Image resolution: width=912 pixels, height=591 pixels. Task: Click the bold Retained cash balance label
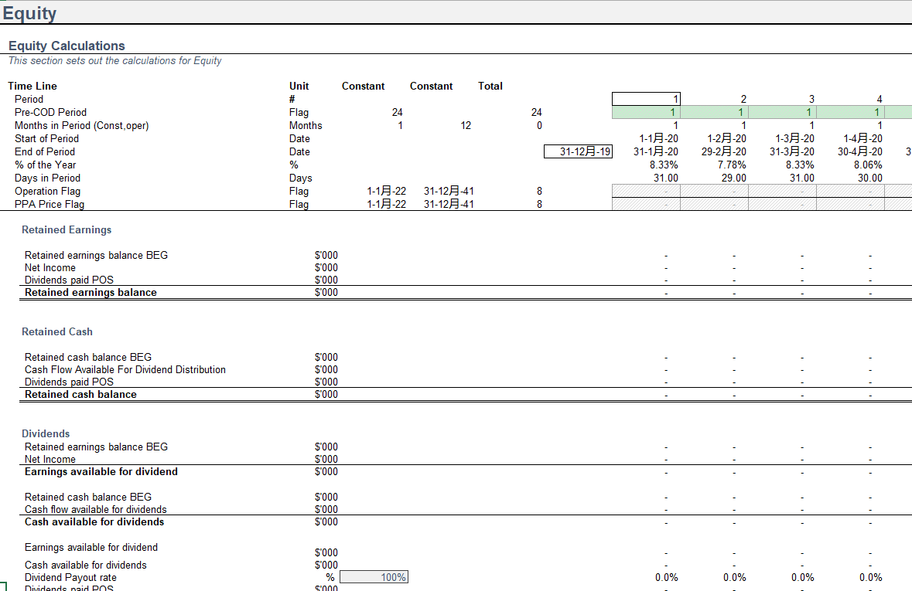[80, 394]
